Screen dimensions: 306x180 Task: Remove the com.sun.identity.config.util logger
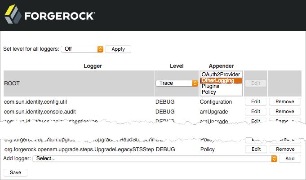pyautogui.click(x=285, y=101)
